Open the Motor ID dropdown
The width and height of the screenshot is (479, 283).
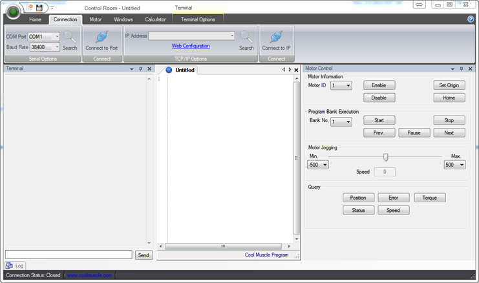(348, 85)
